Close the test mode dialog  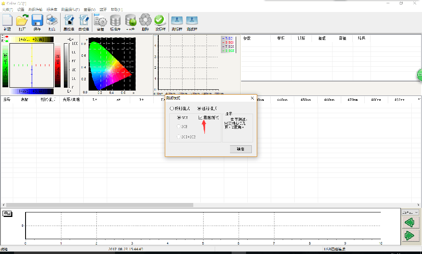coord(252,98)
